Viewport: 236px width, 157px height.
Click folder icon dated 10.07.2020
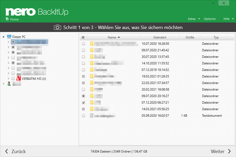[x=92, y=44]
